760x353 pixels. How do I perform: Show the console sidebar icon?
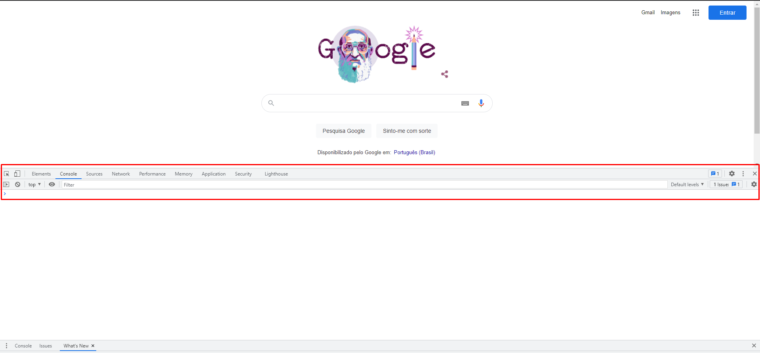pyautogui.click(x=6, y=184)
